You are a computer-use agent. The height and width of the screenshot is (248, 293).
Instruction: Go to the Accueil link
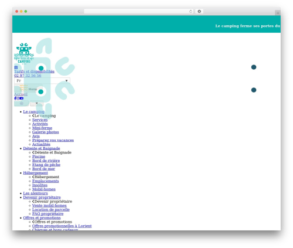(21, 94)
